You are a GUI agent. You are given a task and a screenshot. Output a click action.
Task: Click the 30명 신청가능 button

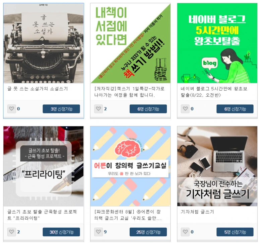61,232
